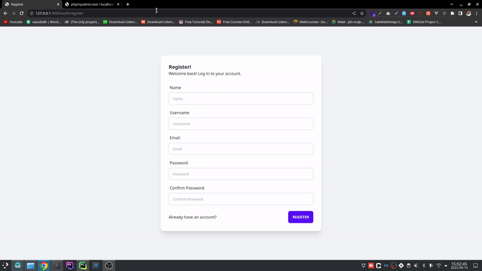Expand hidden system tray icons arrow
482x271 pixels.
446,266
